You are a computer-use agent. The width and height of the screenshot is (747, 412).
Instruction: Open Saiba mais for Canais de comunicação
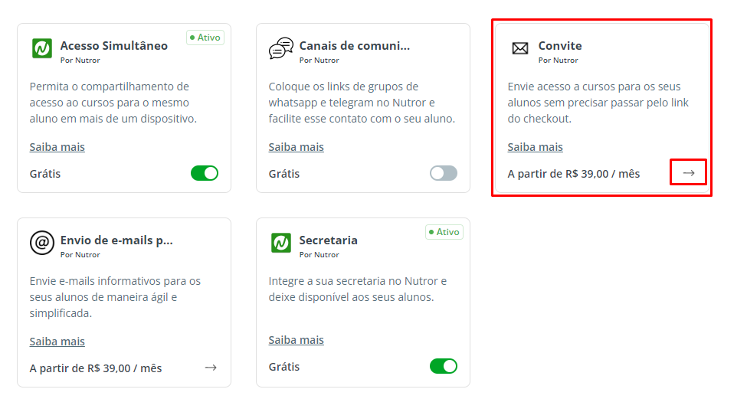[x=297, y=147]
